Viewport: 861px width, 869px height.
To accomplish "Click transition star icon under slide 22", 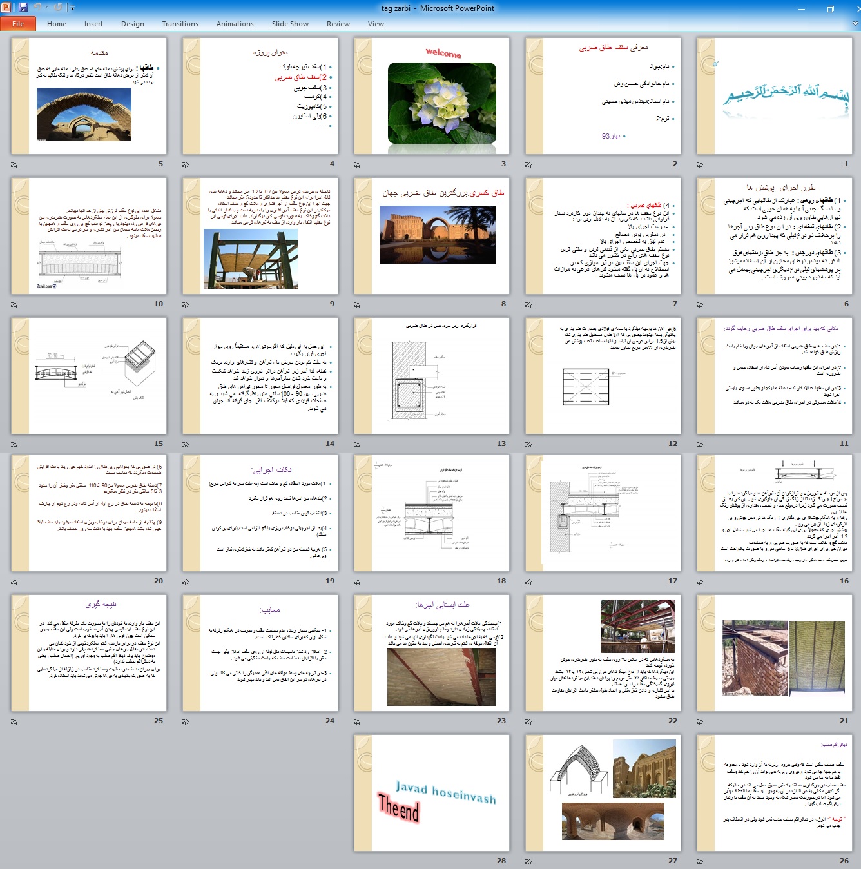I will click(528, 722).
